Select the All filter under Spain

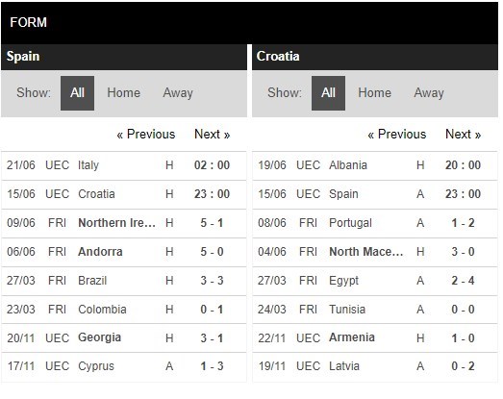[x=77, y=93]
